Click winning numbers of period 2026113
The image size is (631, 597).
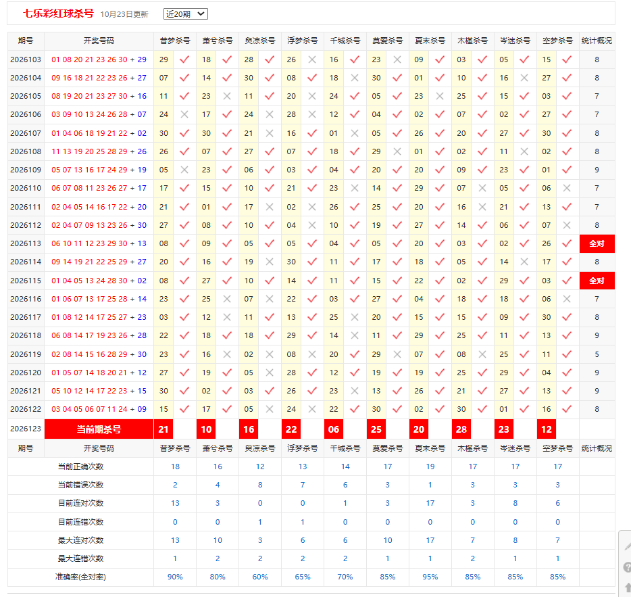(99, 243)
